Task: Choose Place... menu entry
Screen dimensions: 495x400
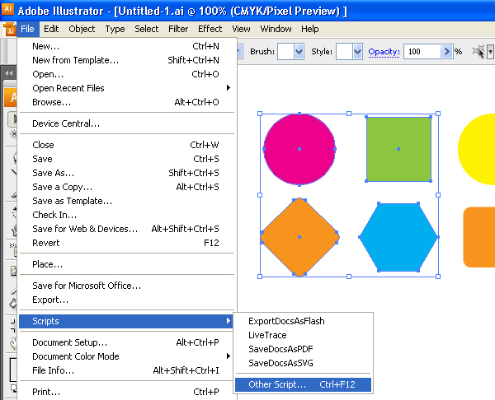Action: tap(126, 264)
